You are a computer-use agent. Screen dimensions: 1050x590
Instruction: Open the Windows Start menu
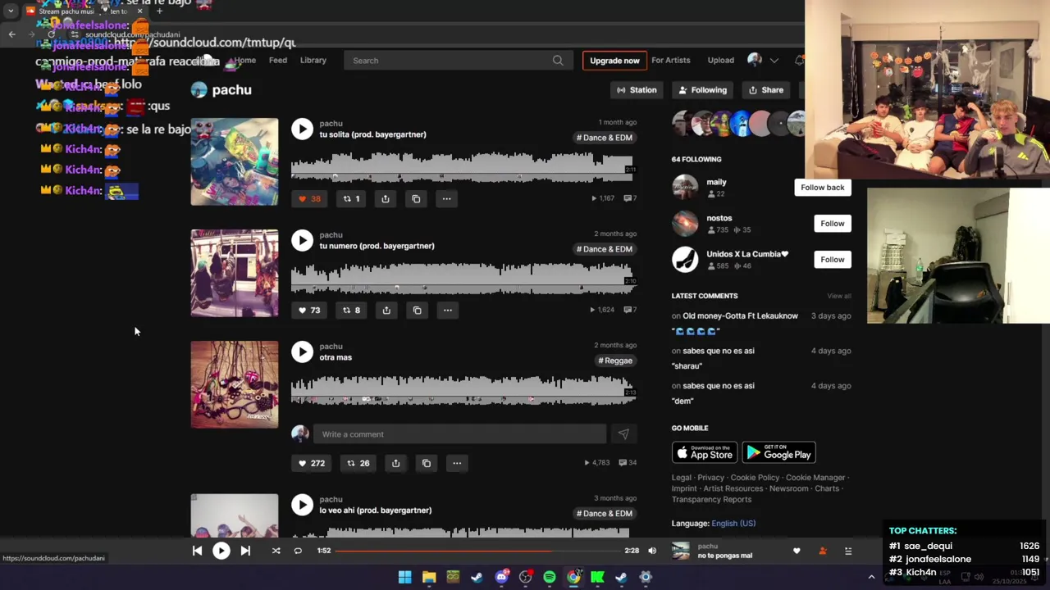click(x=405, y=577)
